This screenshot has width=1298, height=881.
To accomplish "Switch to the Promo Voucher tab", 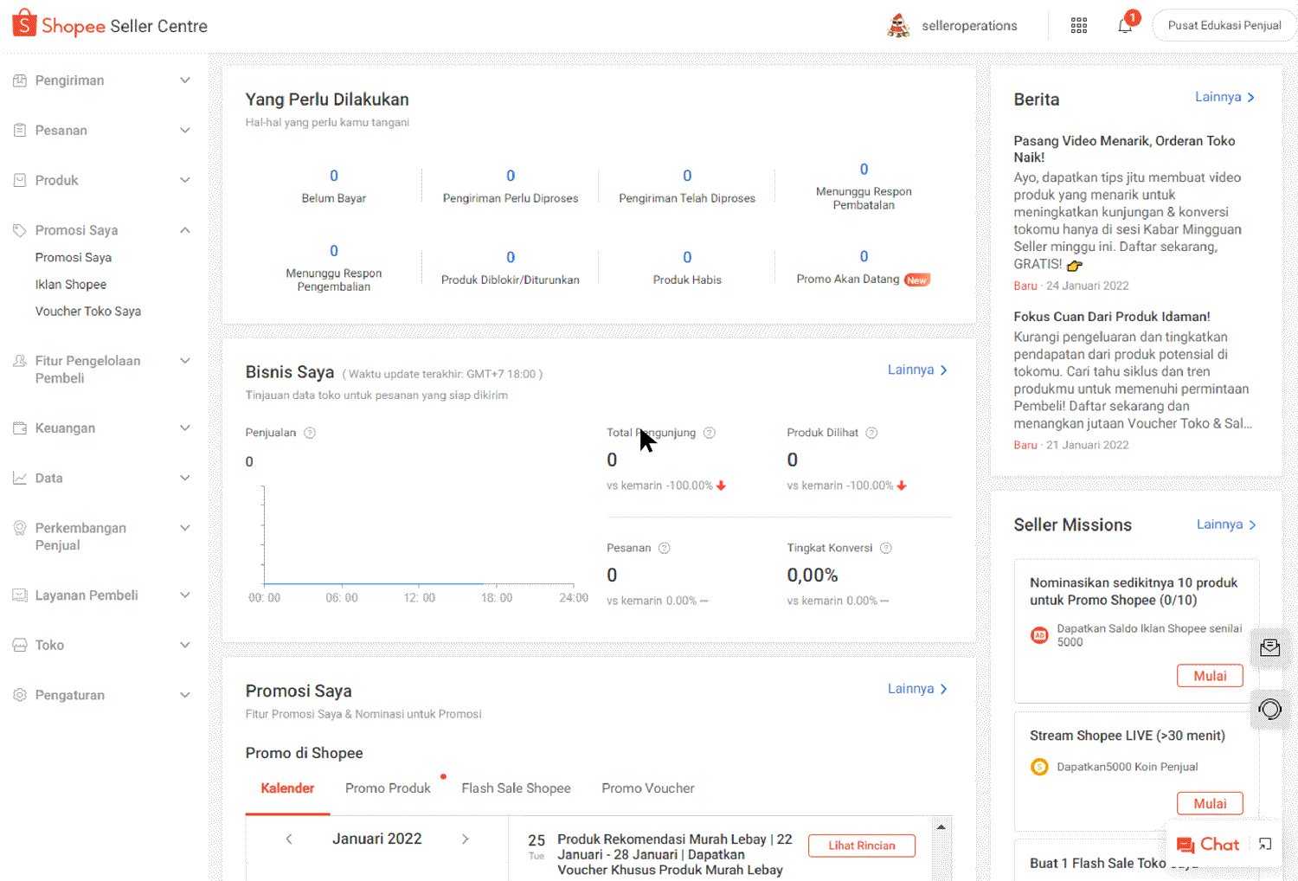I will point(647,788).
